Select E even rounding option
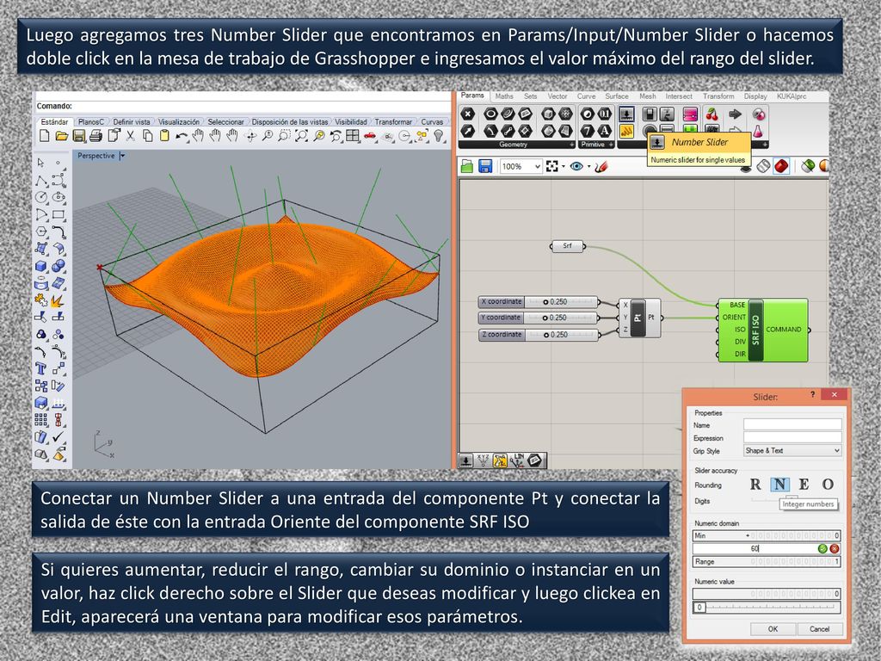 804,485
